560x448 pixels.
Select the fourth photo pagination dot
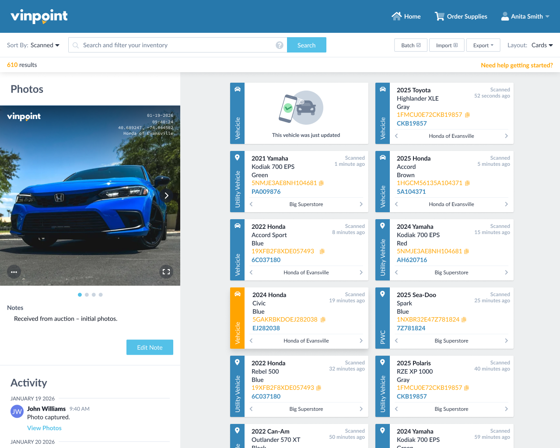coord(101,295)
